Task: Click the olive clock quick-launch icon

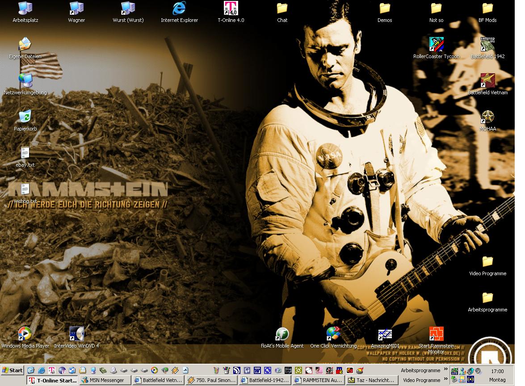Action: [298, 370]
